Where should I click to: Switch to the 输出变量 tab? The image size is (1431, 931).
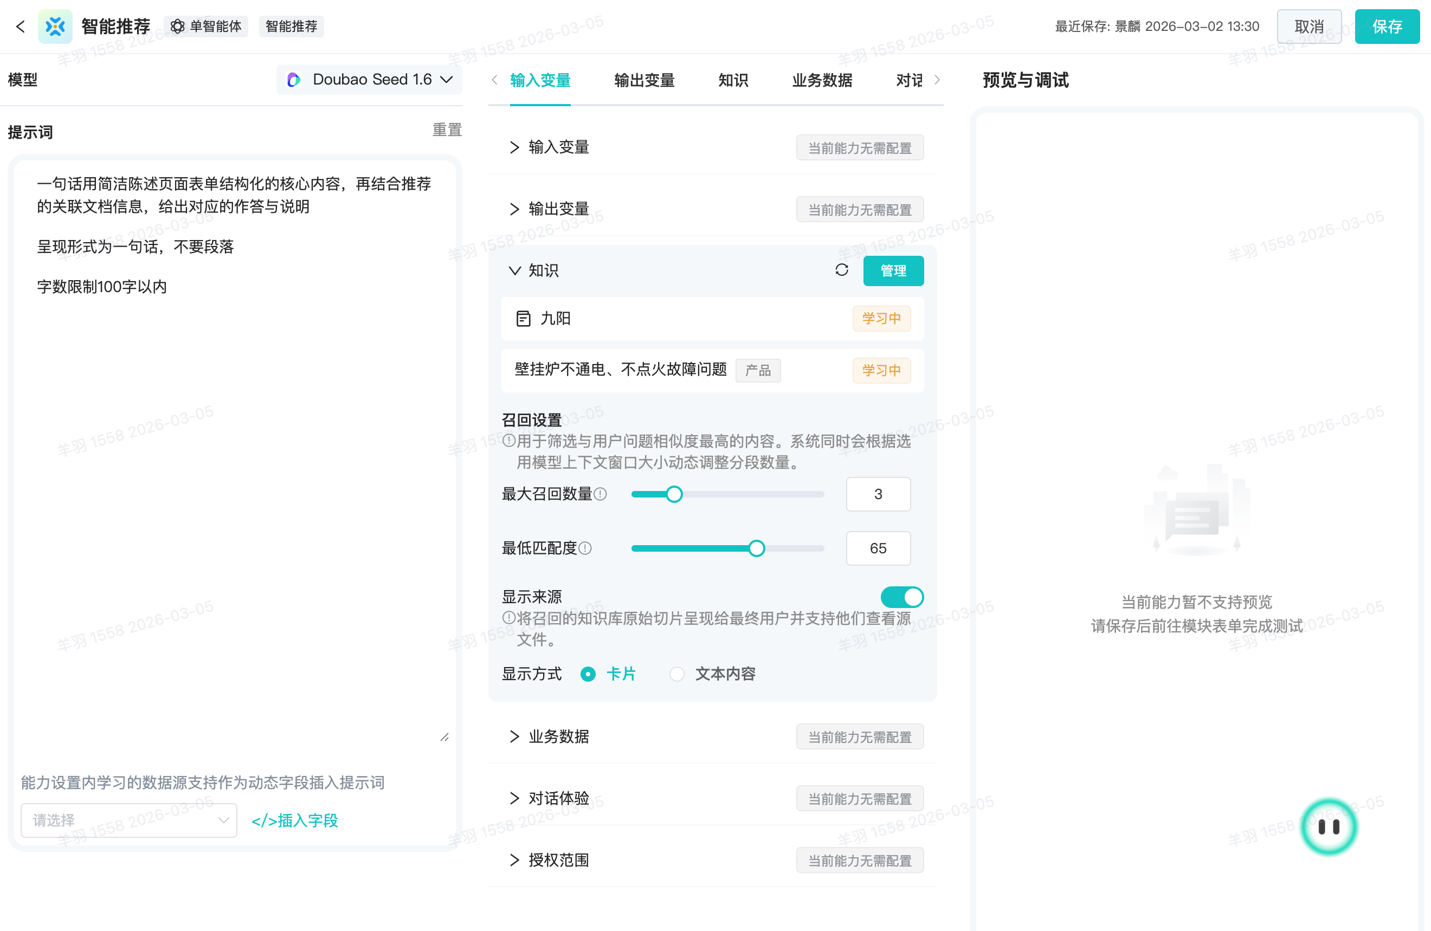point(644,80)
